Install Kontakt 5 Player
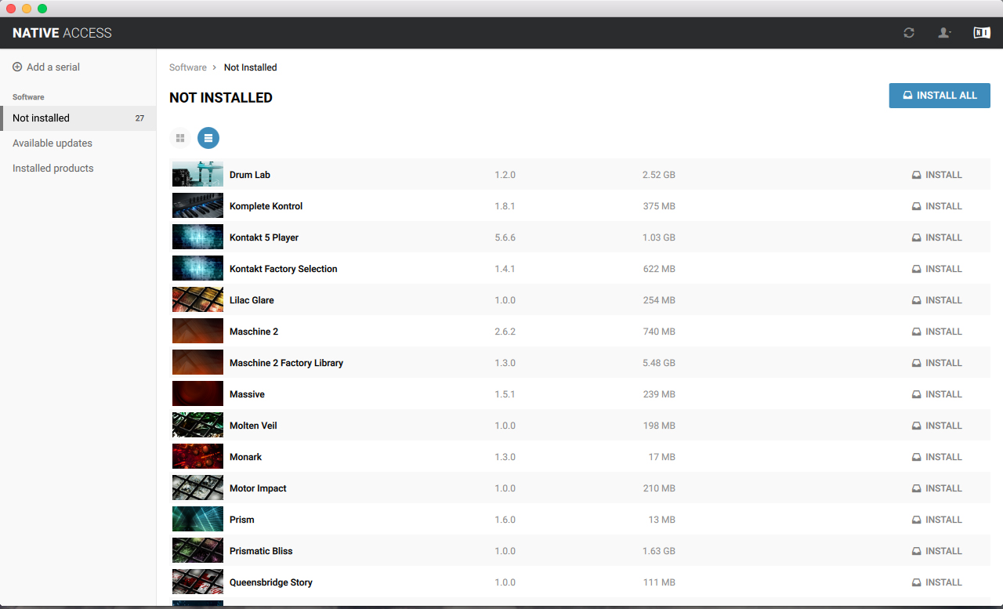1003x609 pixels. coord(937,237)
